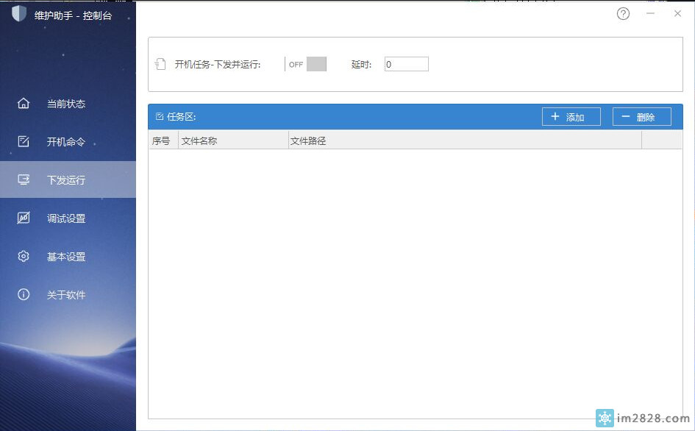Click the debug icon beside 调试设置
The width and height of the screenshot is (695, 431).
pyautogui.click(x=24, y=218)
